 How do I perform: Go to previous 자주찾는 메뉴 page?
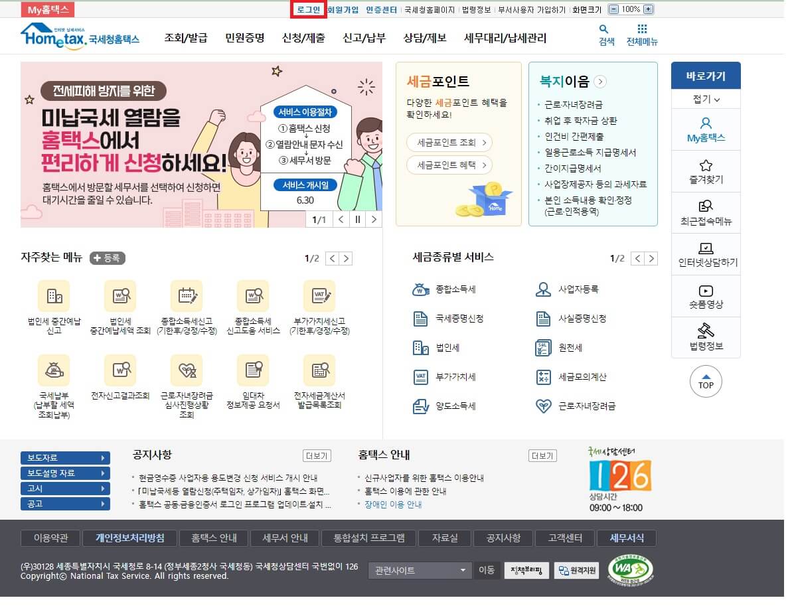coord(332,259)
